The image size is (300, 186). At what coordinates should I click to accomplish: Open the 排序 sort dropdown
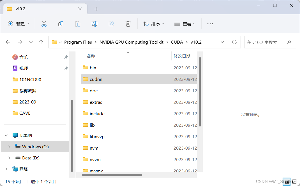(x=154, y=24)
